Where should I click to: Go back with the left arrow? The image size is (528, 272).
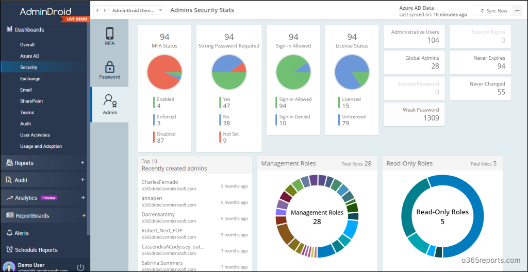(x=97, y=10)
